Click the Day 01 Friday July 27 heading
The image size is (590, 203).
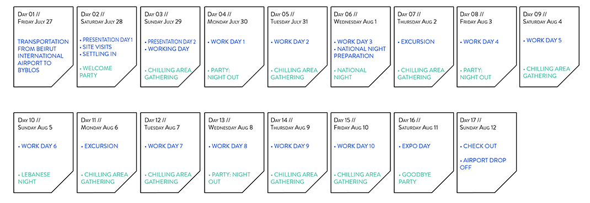[35, 18]
